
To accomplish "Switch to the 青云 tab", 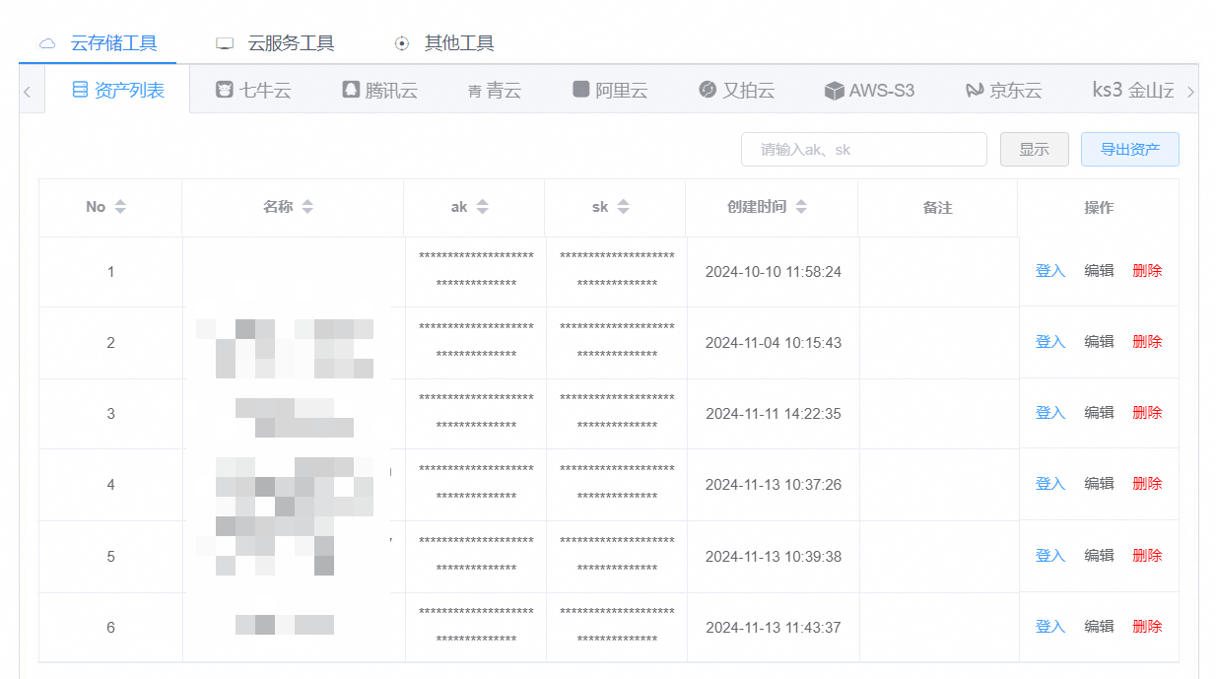I will coord(495,91).
